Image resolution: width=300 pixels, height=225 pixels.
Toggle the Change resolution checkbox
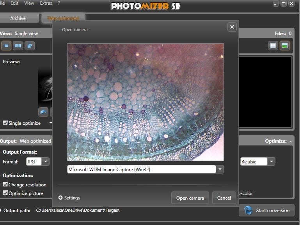pyautogui.click(x=5, y=184)
